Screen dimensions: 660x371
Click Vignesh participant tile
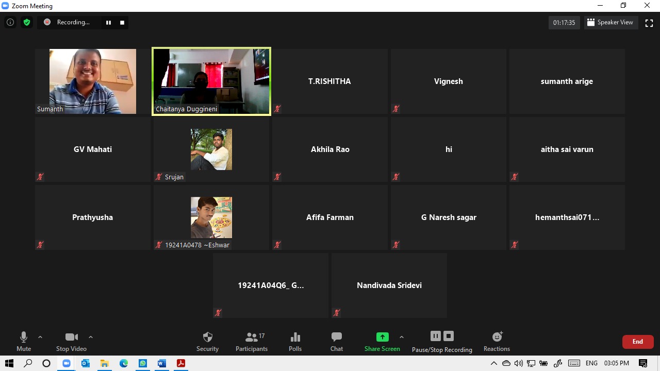[x=449, y=81]
